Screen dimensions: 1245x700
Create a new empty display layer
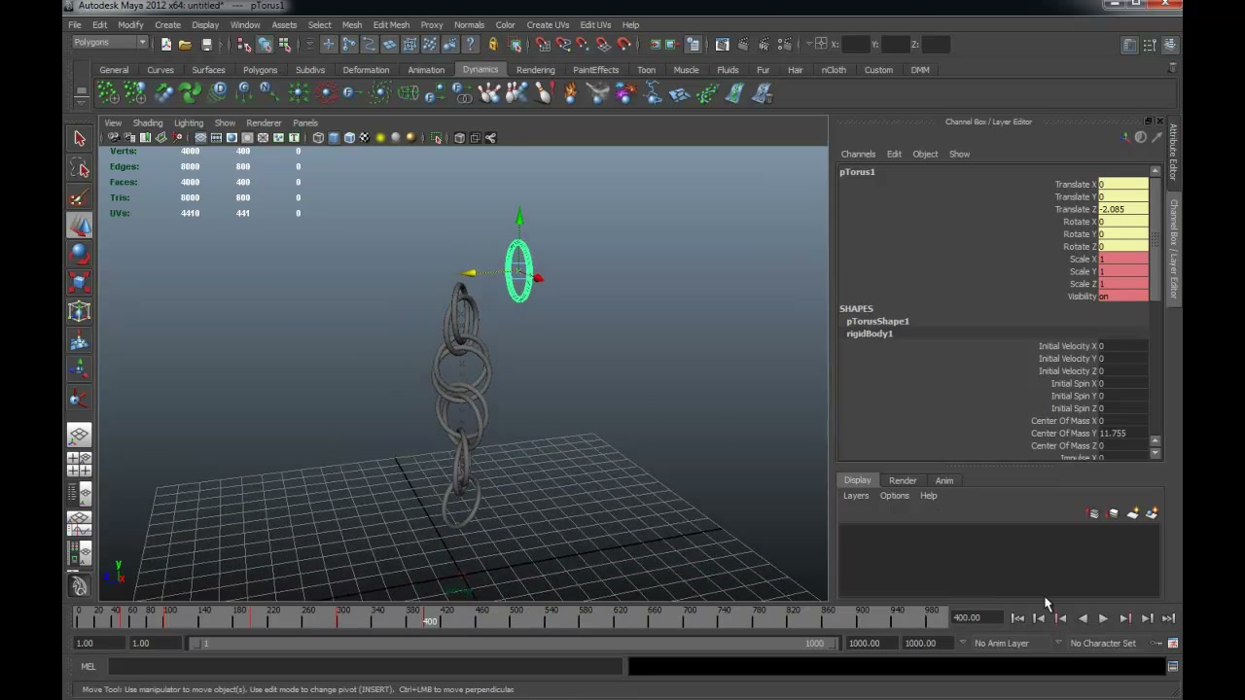[1132, 513]
